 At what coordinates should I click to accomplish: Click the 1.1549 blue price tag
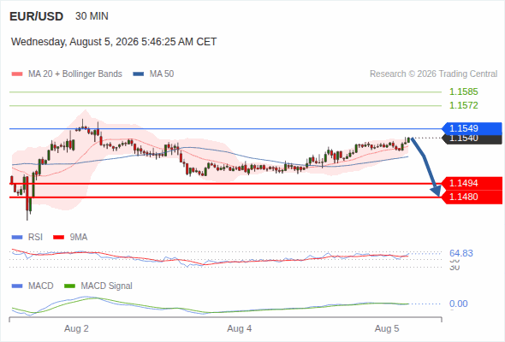[472, 128]
